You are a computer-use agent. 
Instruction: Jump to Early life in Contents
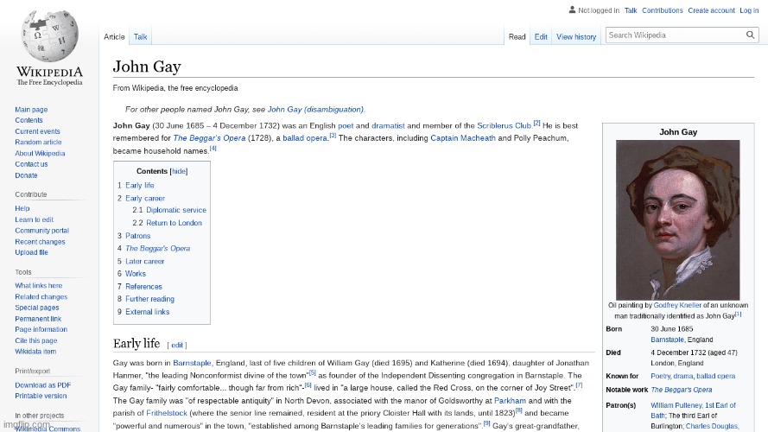point(140,186)
